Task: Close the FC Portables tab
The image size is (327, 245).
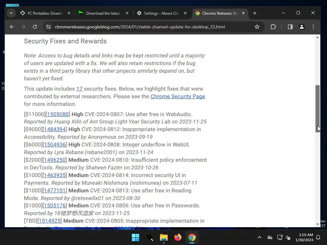Action: (69, 13)
